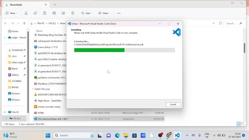Click the microphone icon in system tray

click(x=200, y=135)
